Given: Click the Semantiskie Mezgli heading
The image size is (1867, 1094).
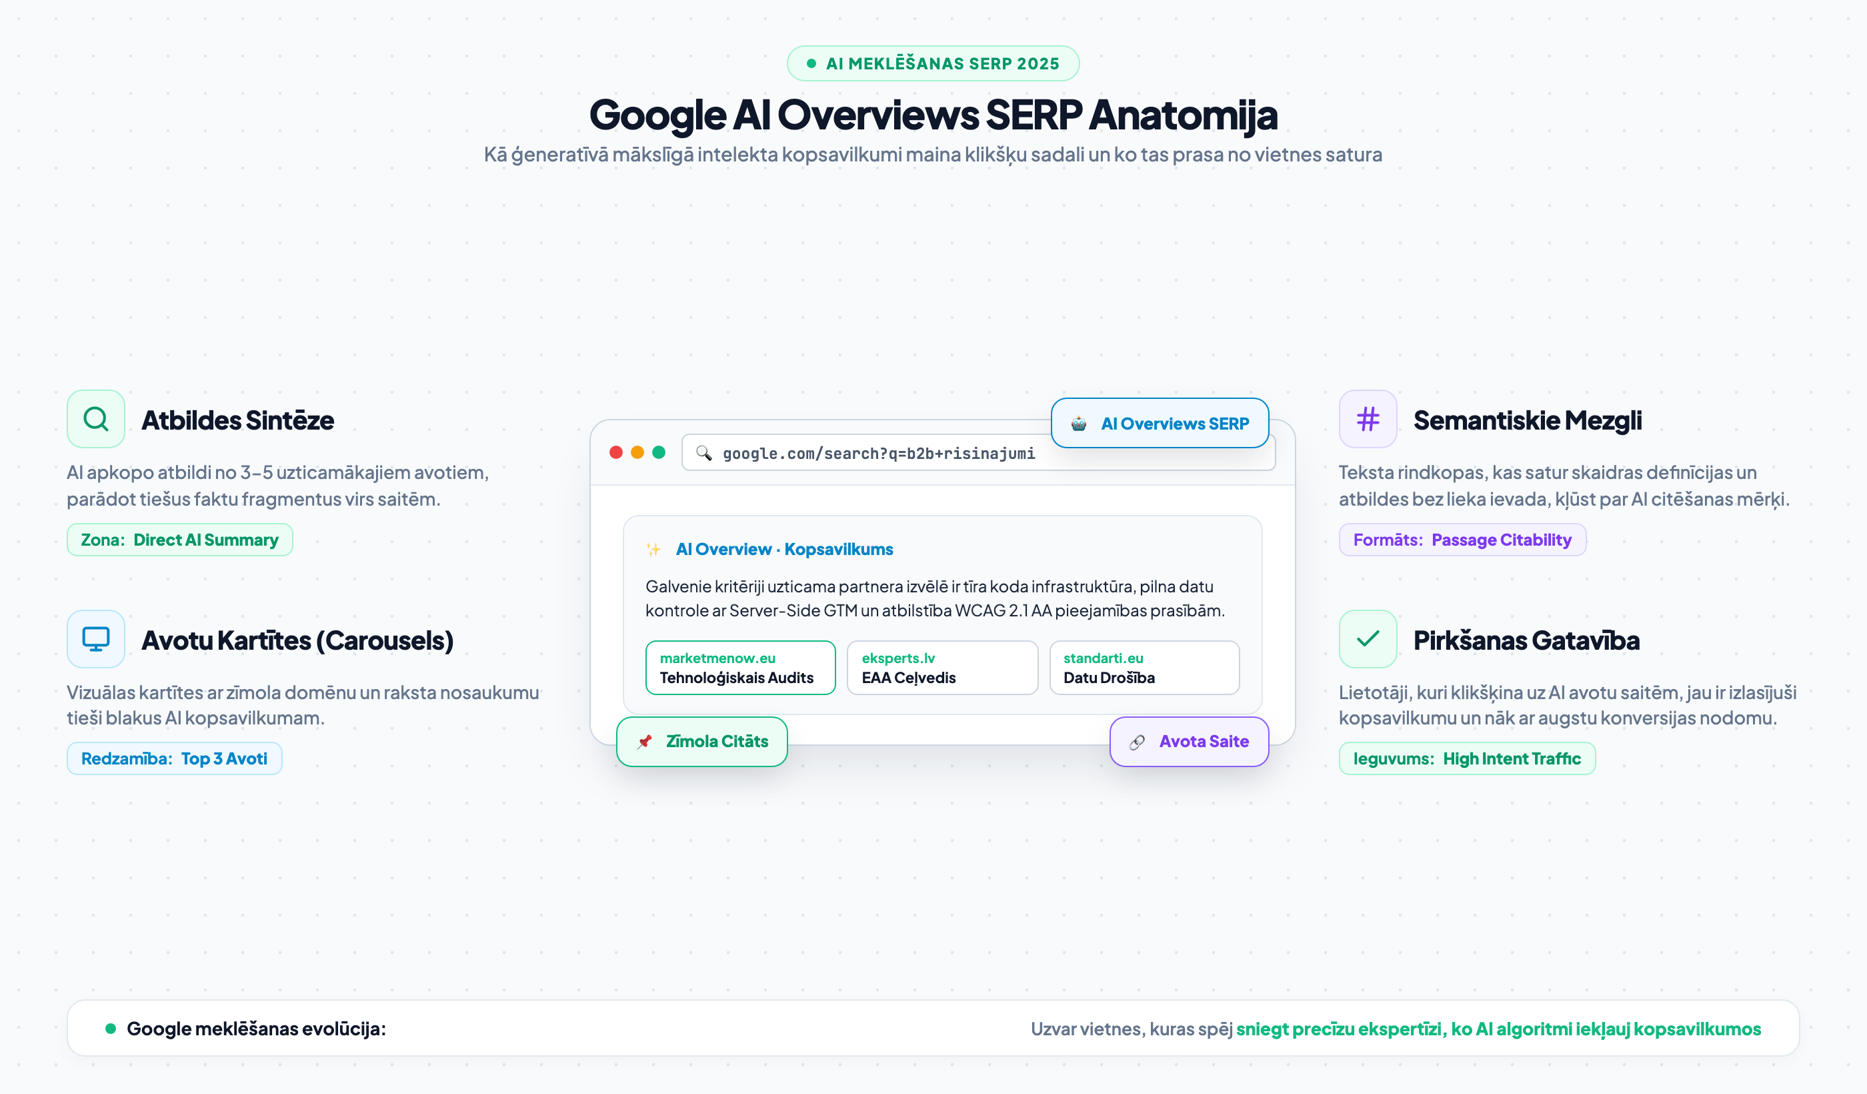Looking at the screenshot, I should pos(1527,420).
